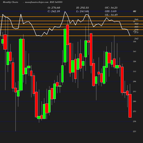Click the "BSE 543335" symbol label

pos(56,2)
